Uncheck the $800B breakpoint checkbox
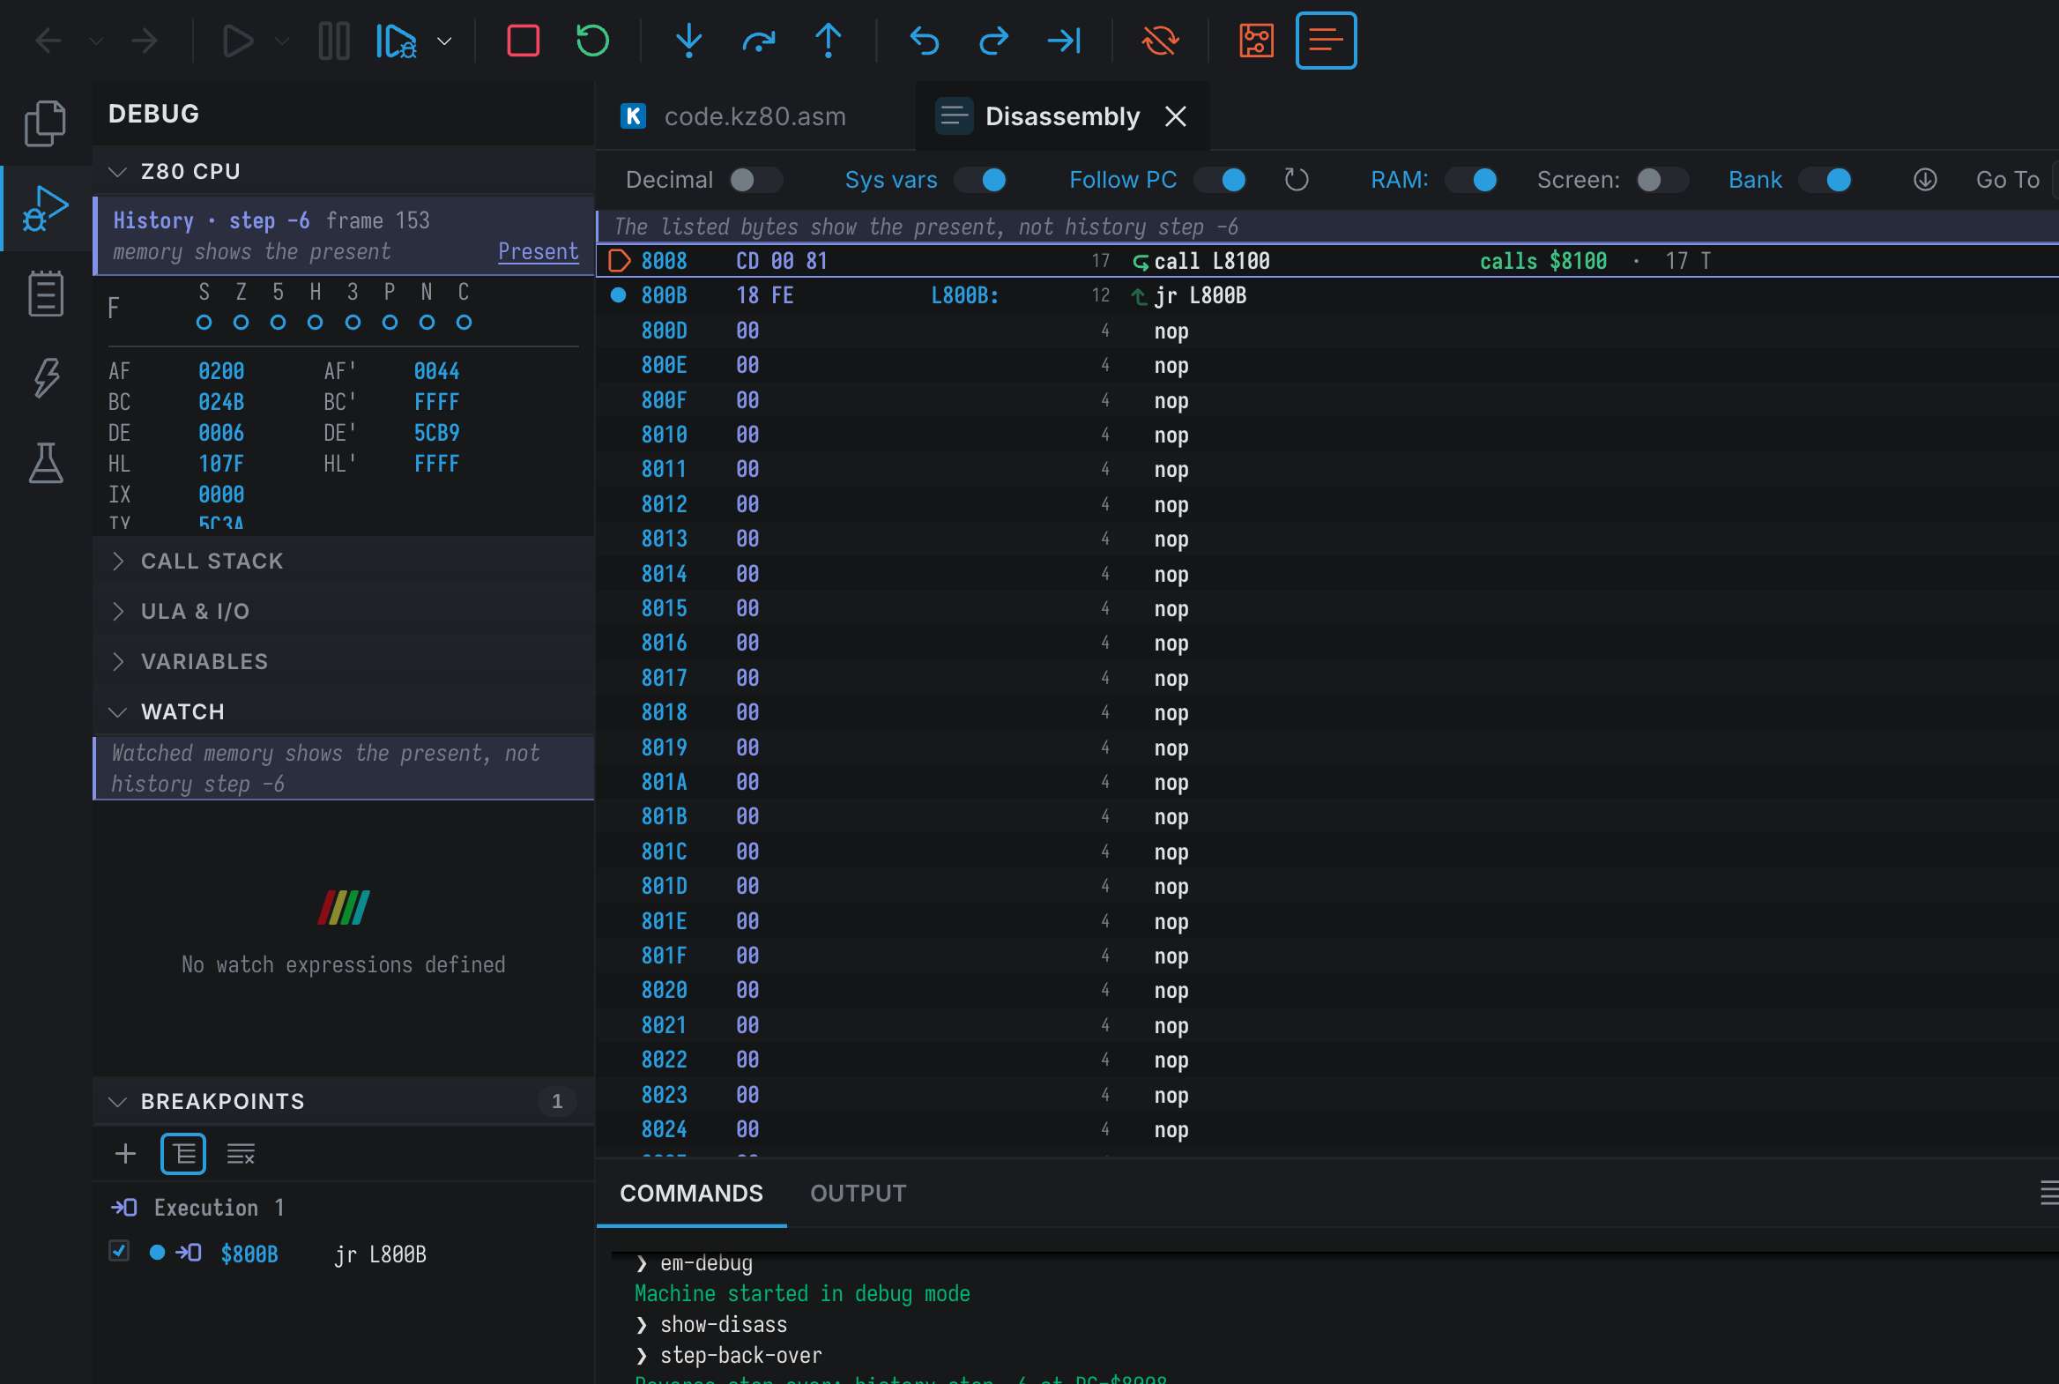This screenshot has width=2059, height=1384. (118, 1251)
